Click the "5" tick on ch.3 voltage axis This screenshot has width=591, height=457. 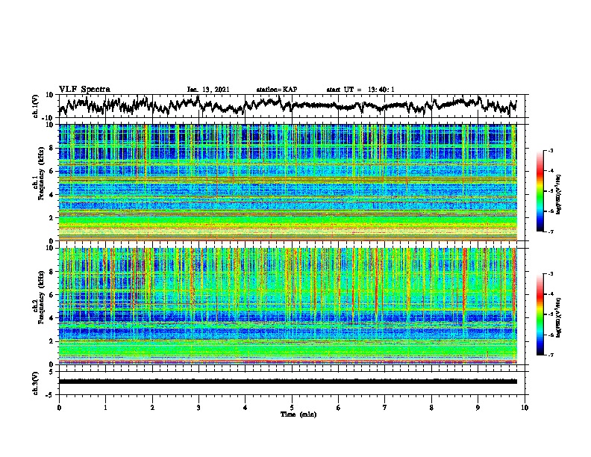[52, 371]
